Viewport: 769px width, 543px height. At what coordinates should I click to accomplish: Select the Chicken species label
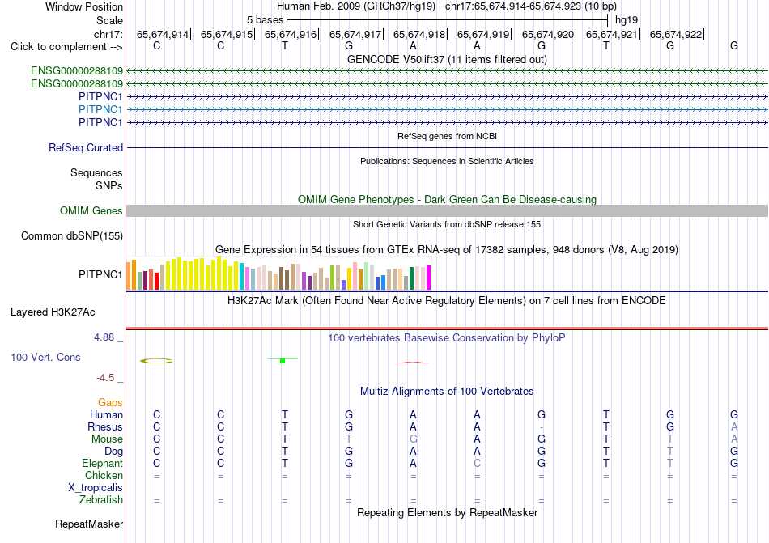point(104,475)
